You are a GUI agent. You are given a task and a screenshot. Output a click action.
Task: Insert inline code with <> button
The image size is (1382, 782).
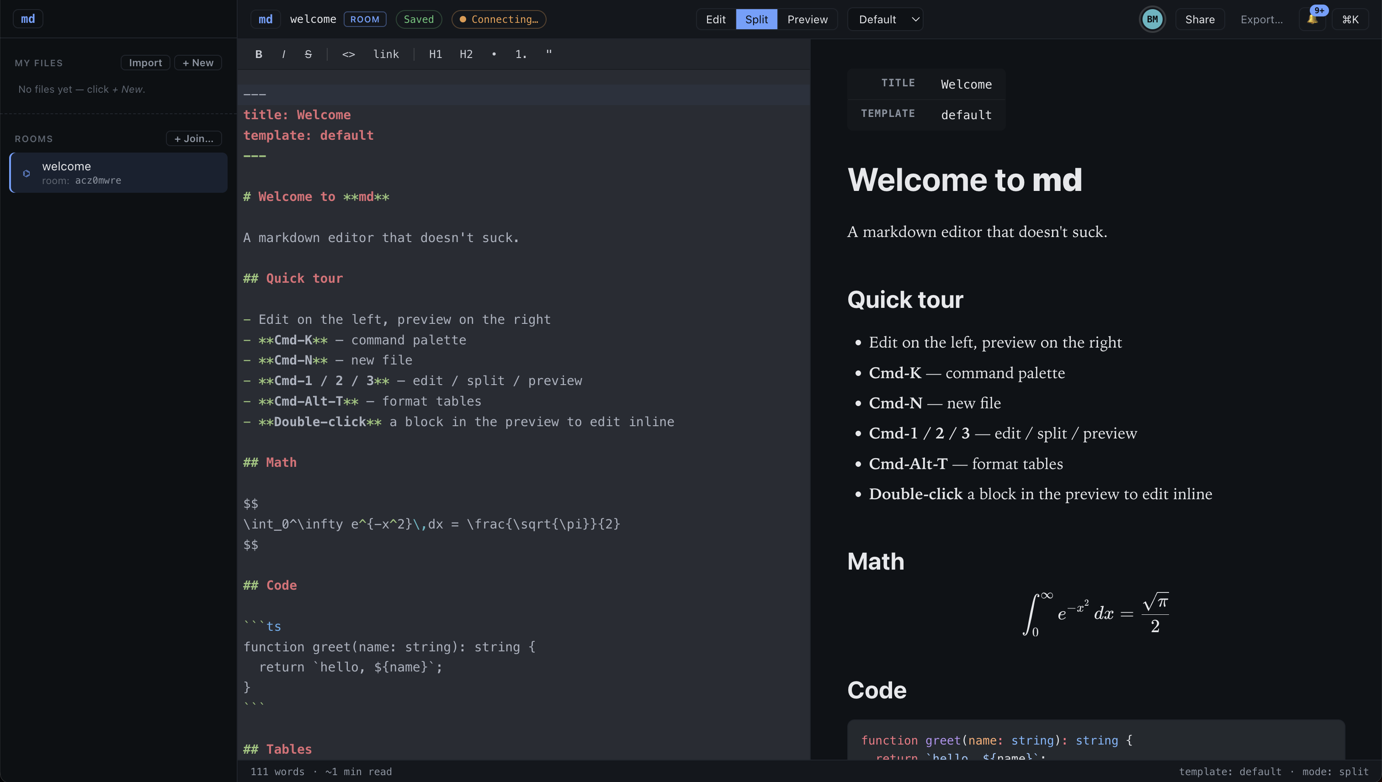348,54
